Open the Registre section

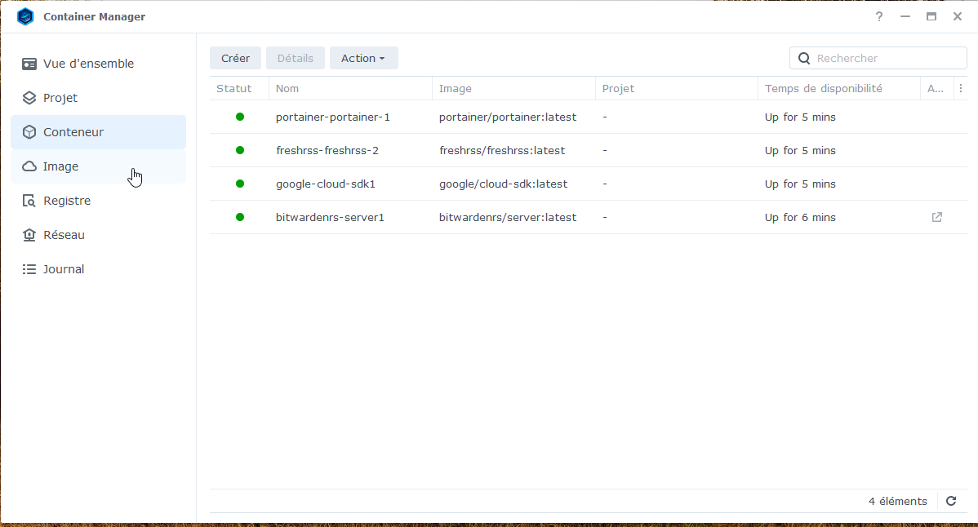coord(99,201)
